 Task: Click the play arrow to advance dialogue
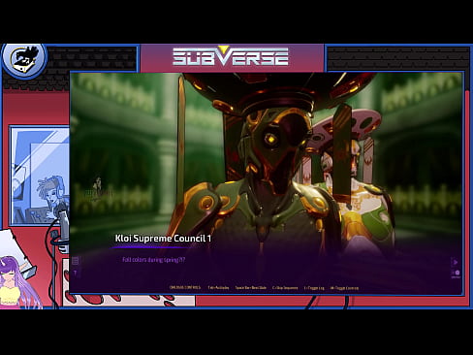tap(456, 262)
